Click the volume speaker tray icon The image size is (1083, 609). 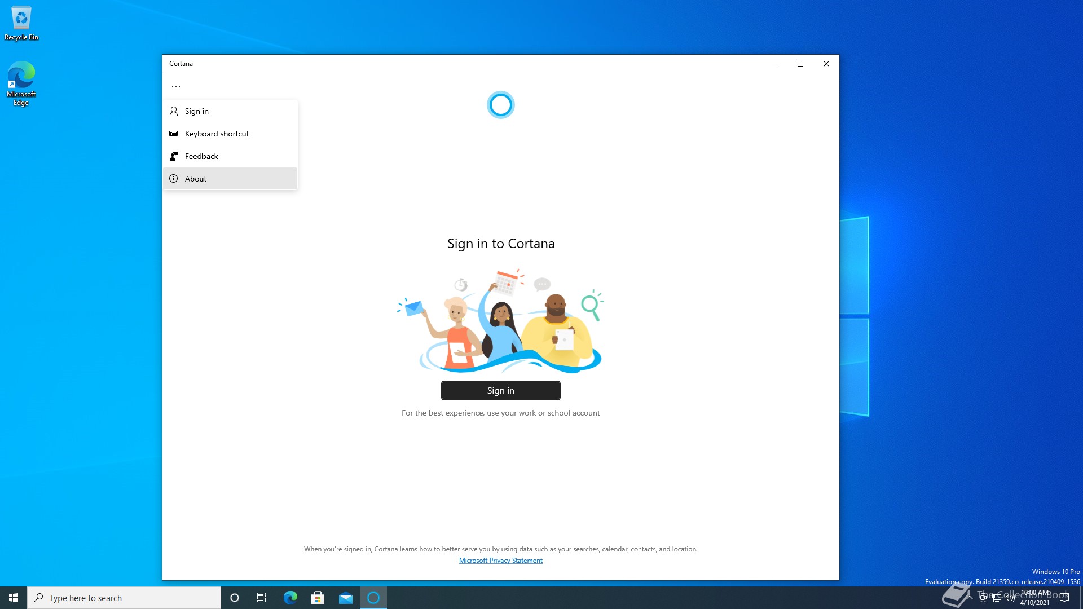tap(1010, 598)
